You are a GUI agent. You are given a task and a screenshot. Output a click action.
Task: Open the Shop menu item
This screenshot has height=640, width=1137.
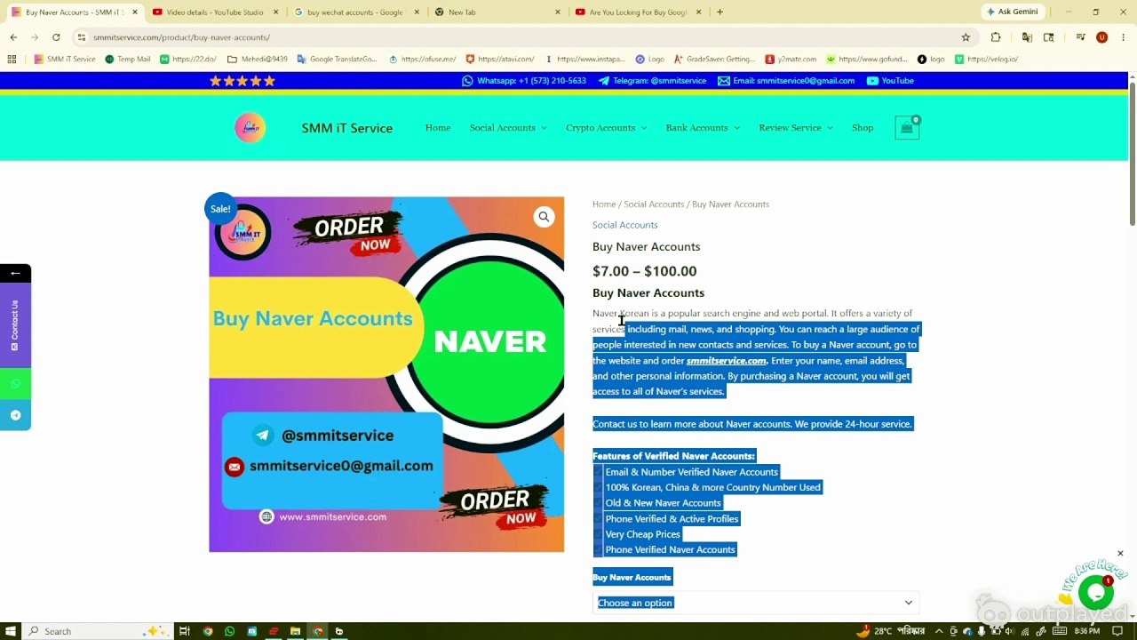[863, 128]
